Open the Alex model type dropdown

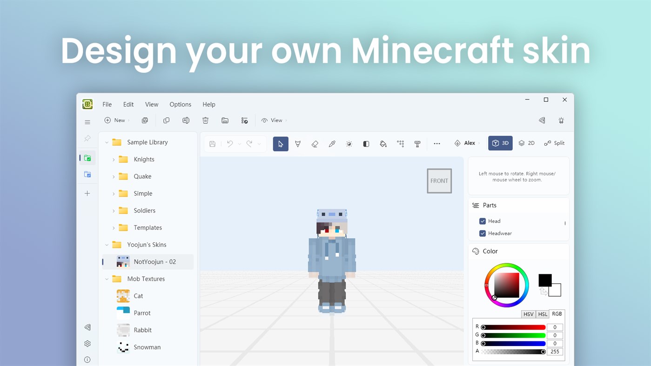(467, 143)
